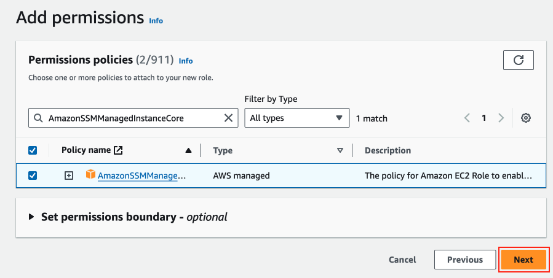Click the refresh policies icon button
This screenshot has height=278, width=553.
click(x=518, y=60)
